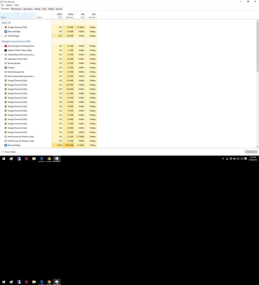Click the Data Exchange Host icon
The width and height of the screenshot is (259, 285).
click(x=6, y=72)
